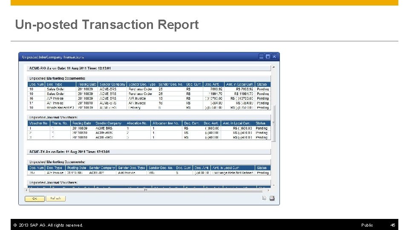
Task: Select the Goods Receipt PO row
Action: click(149, 108)
